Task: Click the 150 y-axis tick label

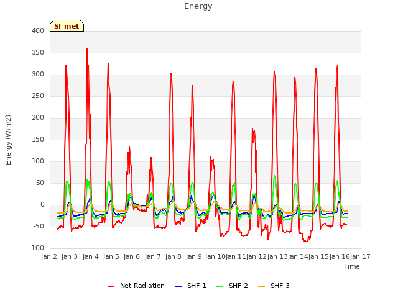Action: (38, 139)
